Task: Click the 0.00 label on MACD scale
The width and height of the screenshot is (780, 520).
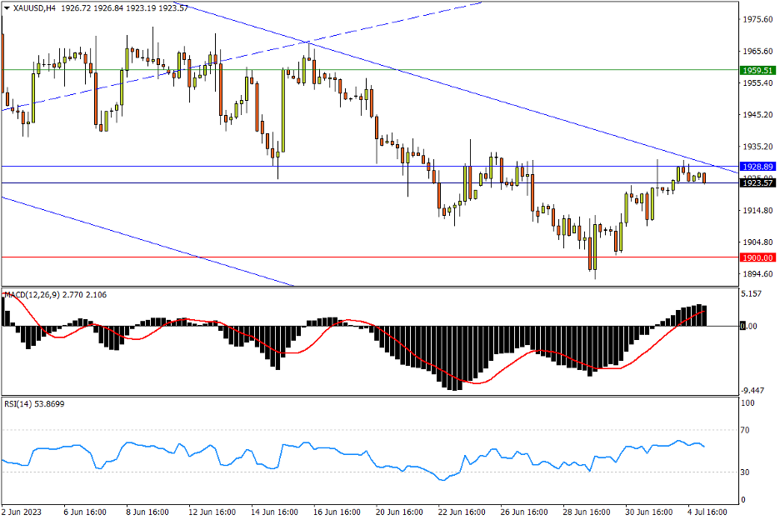Action: [x=750, y=326]
